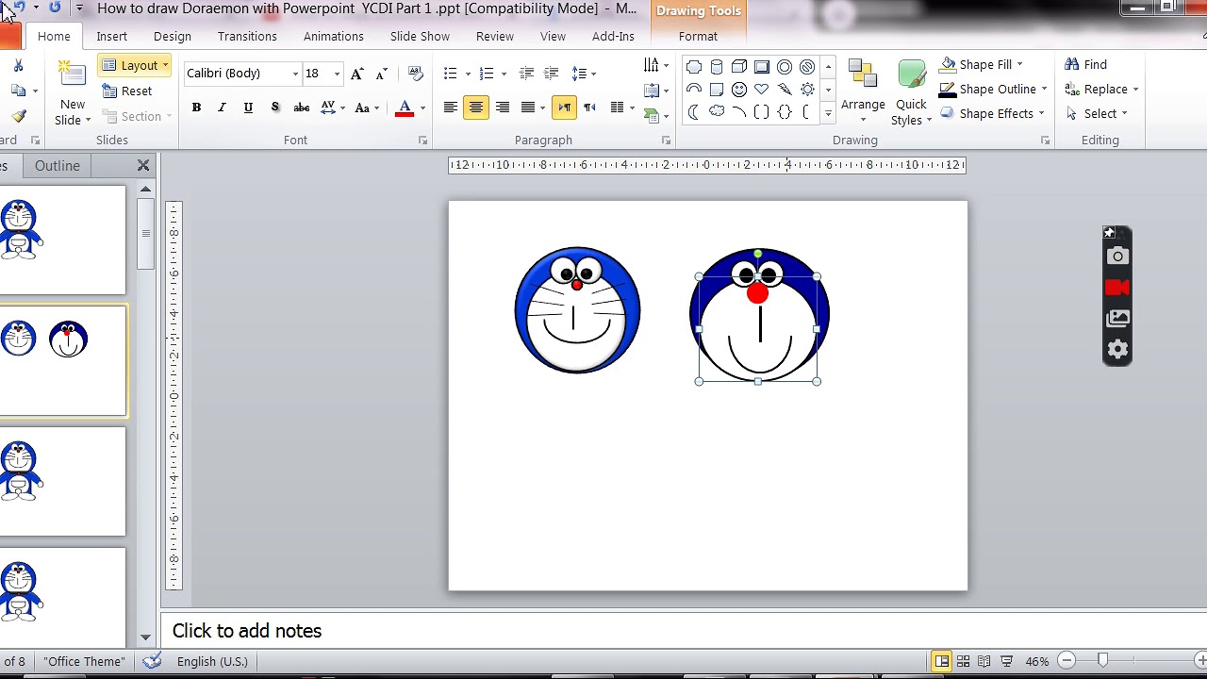Click the Replace button
The height and width of the screenshot is (679, 1207).
[x=1101, y=89]
